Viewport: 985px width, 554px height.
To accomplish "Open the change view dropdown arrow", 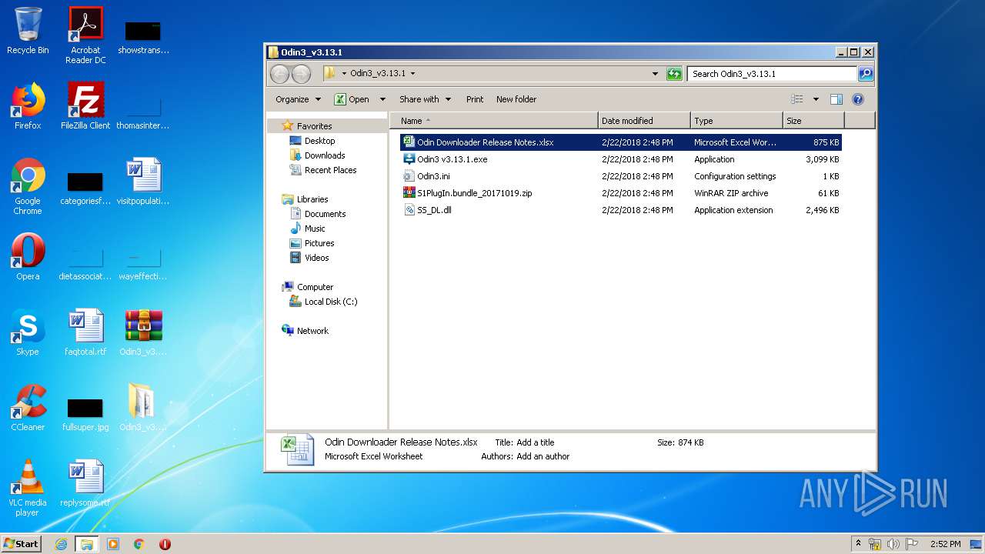I will (x=816, y=99).
